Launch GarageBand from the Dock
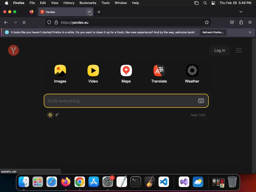Screen dimensions: 256x192 click(150, 182)
